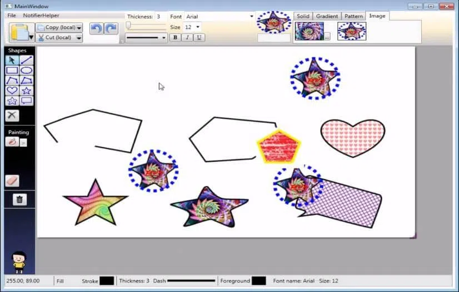Select the dotted-circle star thumbnail in the Image tab

[x=352, y=31]
